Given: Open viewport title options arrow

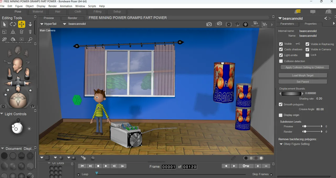Looking at the screenshot, I should (x=274, y=17).
